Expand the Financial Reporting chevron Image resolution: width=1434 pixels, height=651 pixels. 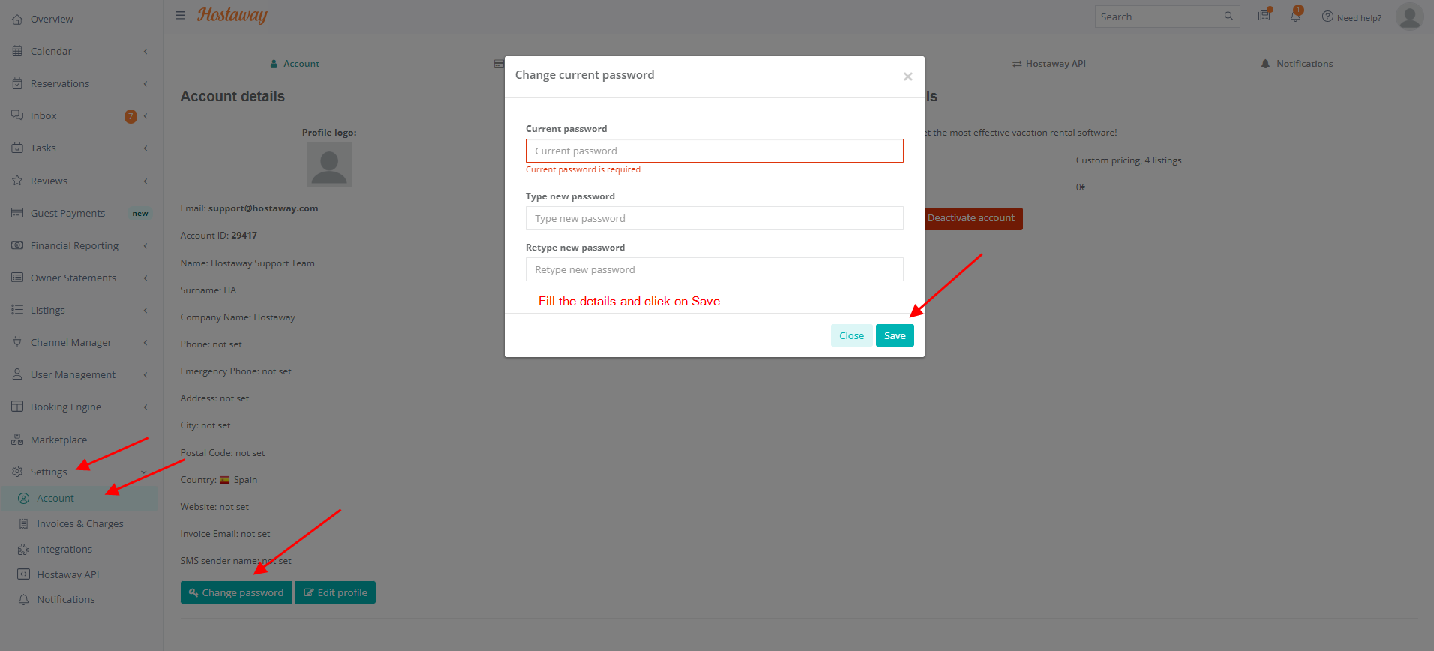click(x=145, y=245)
